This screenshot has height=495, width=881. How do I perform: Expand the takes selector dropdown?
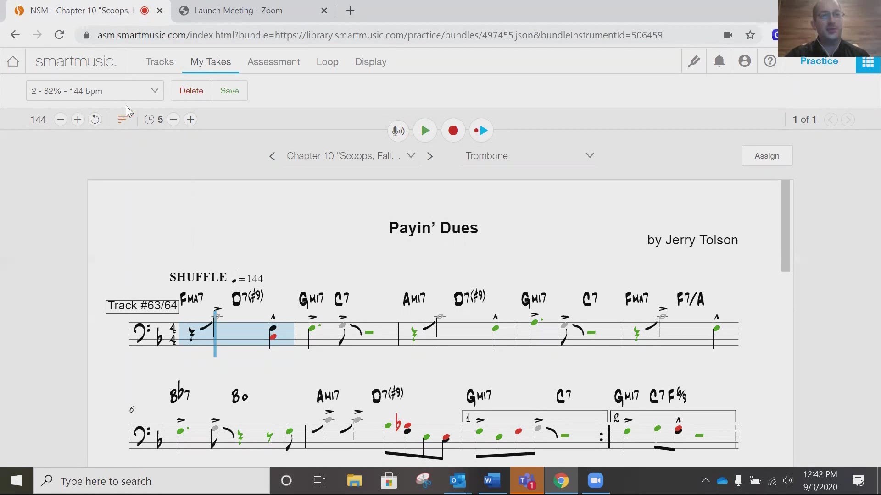pos(154,91)
